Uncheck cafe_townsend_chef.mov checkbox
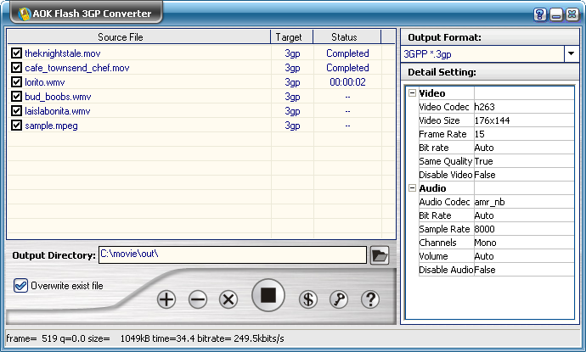This screenshot has height=352, width=586. (x=16, y=68)
